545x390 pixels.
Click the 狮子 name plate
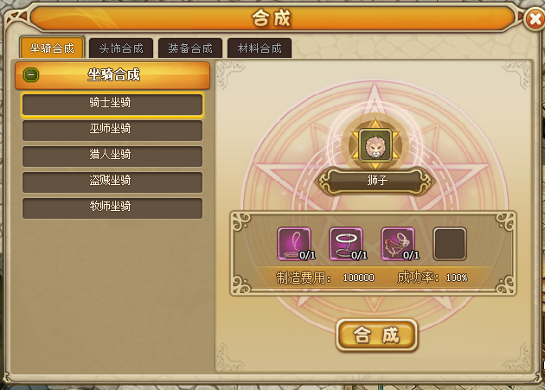click(x=375, y=181)
